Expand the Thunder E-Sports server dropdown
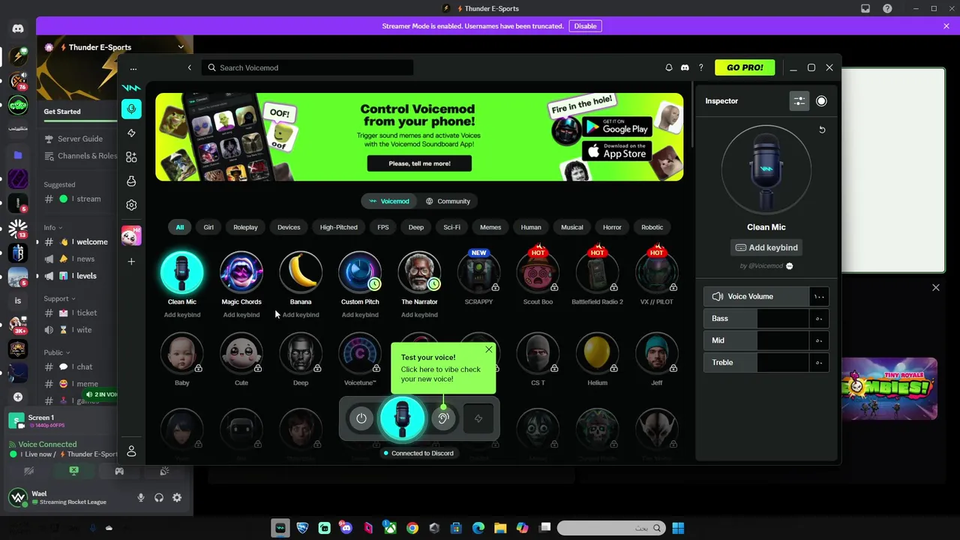The image size is (960, 540). pos(181,46)
